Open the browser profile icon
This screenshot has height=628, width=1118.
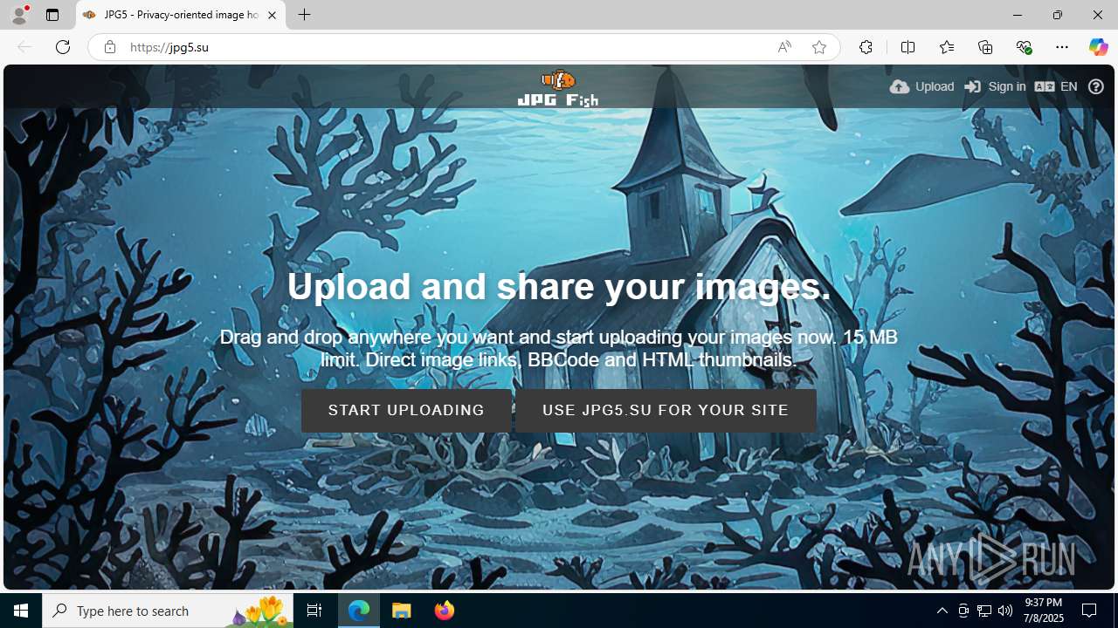click(19, 15)
